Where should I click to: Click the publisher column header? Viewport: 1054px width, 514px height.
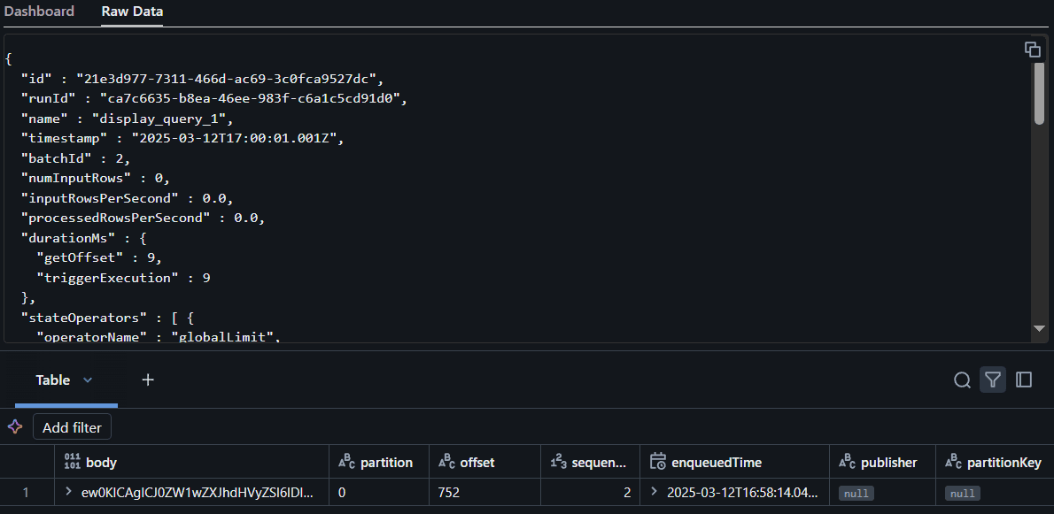[x=882, y=463]
